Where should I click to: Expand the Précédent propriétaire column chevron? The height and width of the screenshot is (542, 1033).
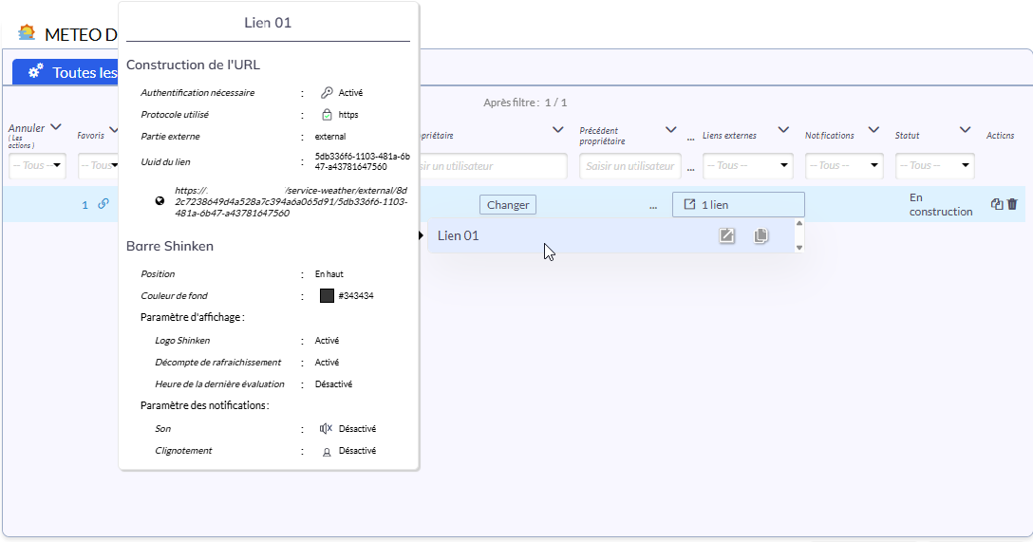point(671,129)
